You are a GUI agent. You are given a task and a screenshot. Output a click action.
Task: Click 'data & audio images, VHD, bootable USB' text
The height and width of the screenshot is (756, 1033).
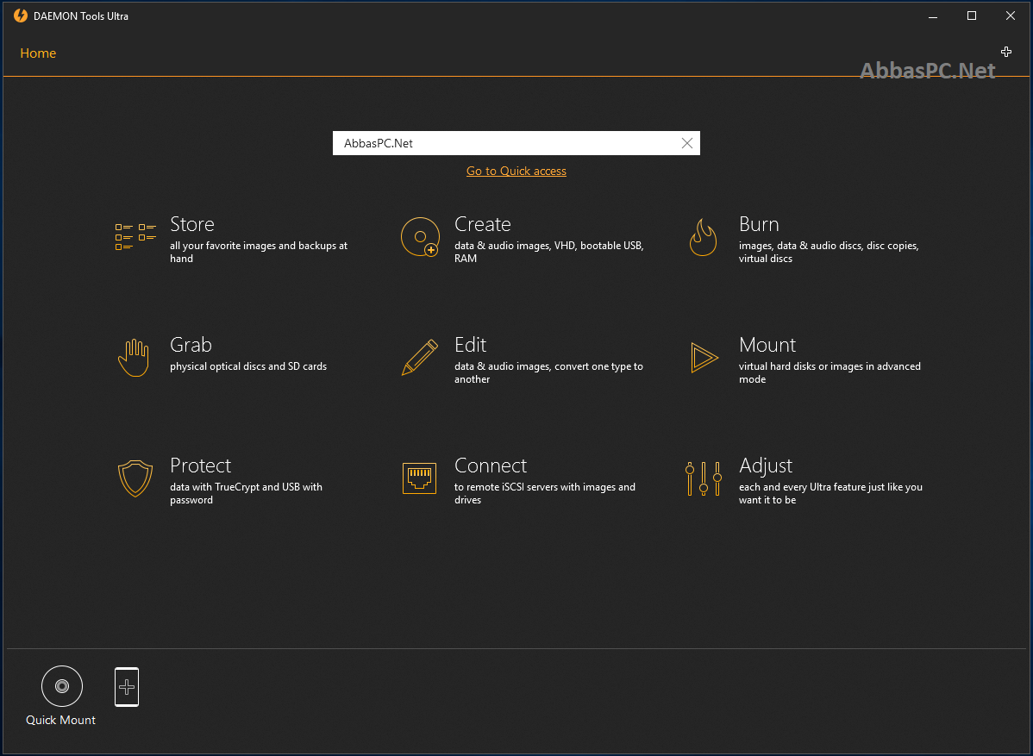pos(549,253)
